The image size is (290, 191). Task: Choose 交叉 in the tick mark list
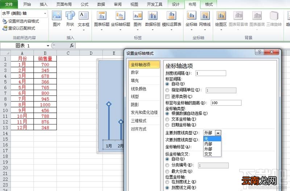point(212,154)
